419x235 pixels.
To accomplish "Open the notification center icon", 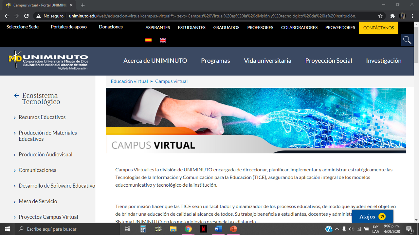I will pos(409,229).
